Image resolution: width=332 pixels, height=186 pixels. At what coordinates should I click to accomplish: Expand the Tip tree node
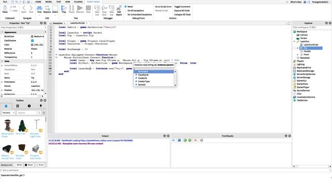pyautogui.click(x=298, y=48)
